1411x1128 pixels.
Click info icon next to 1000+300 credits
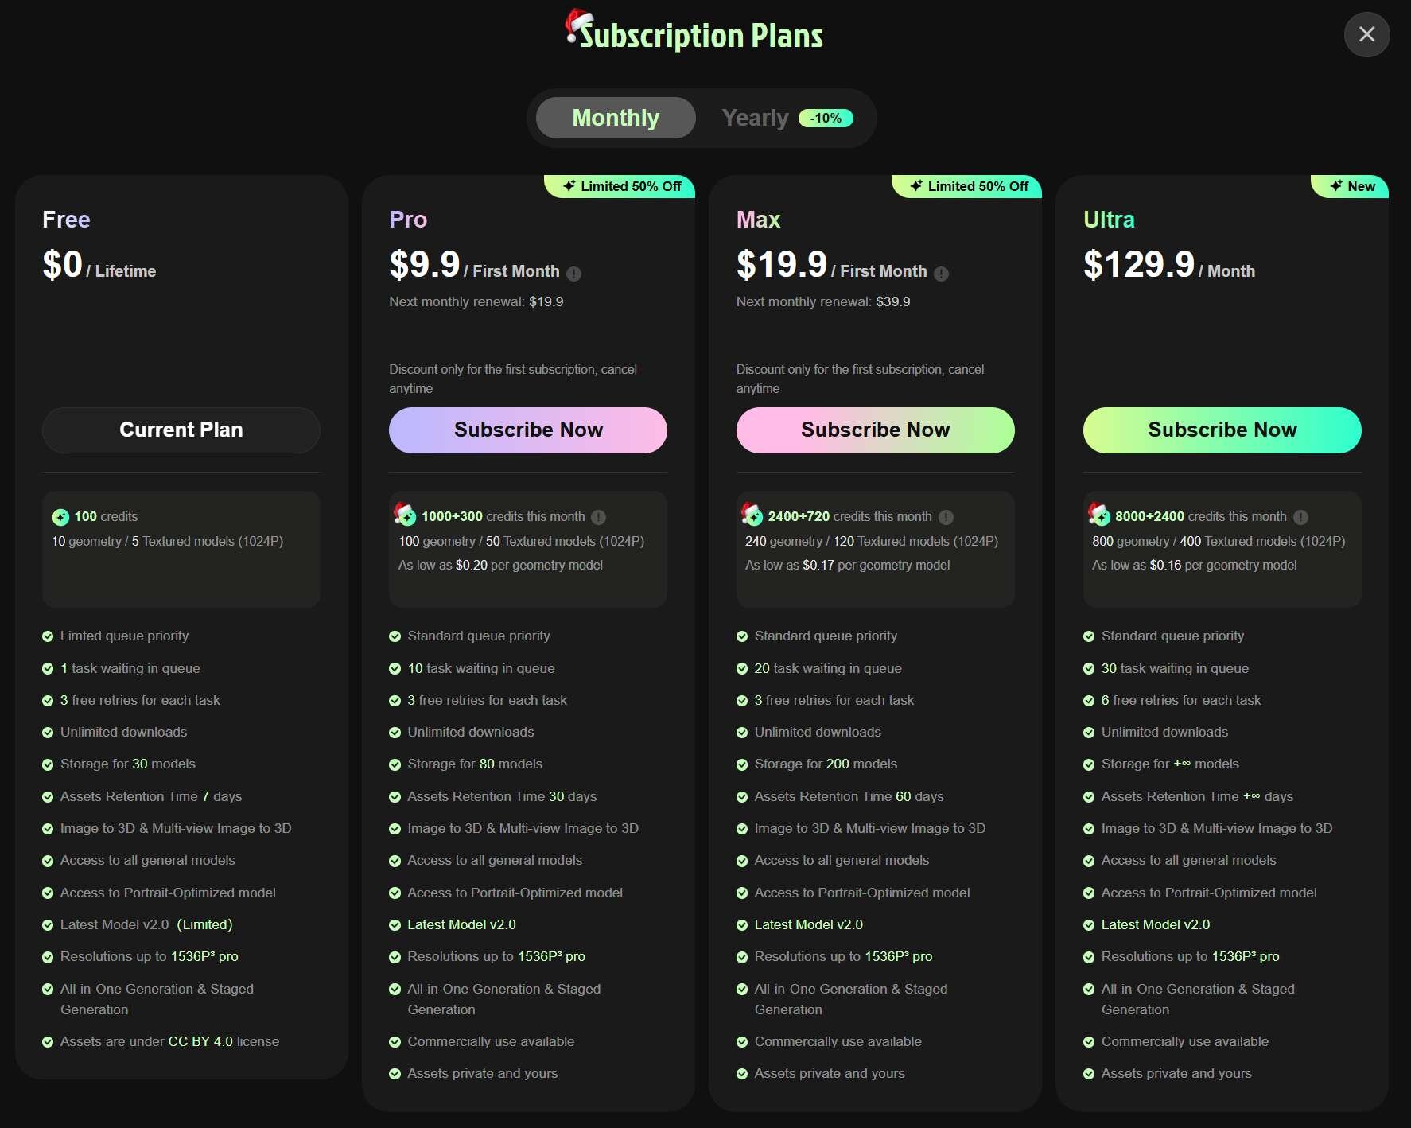click(x=599, y=517)
